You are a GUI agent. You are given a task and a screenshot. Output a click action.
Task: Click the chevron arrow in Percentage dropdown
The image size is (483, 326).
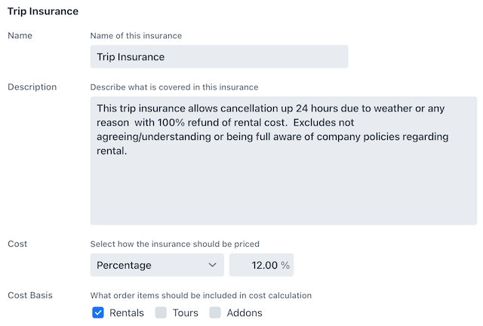pyautogui.click(x=212, y=265)
